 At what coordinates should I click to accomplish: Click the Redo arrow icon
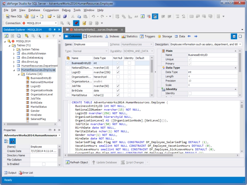click(x=102, y=16)
